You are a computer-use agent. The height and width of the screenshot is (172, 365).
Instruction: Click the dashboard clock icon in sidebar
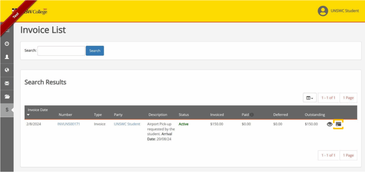click(x=7, y=43)
